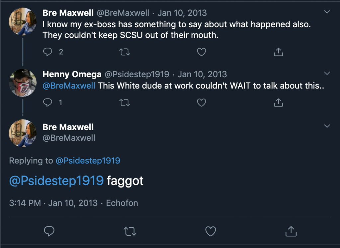Screen dimensions: 340x248
Task: Click reply icon under the main tweet
Action: [x=49, y=231]
